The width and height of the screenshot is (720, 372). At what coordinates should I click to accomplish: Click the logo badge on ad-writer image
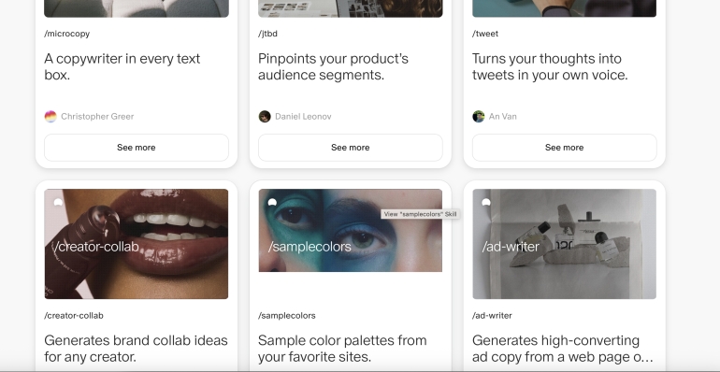pyautogui.click(x=486, y=203)
